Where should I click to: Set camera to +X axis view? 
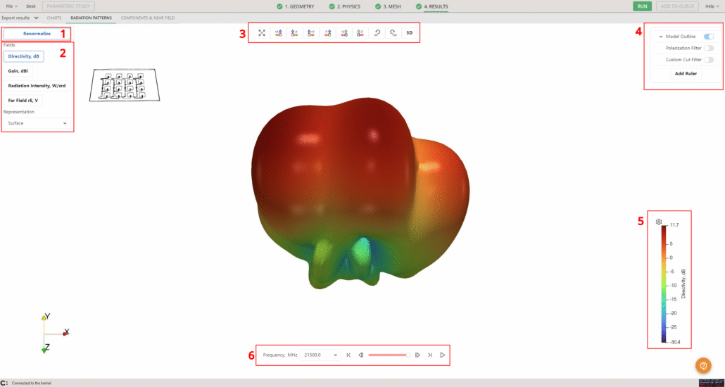[278, 33]
